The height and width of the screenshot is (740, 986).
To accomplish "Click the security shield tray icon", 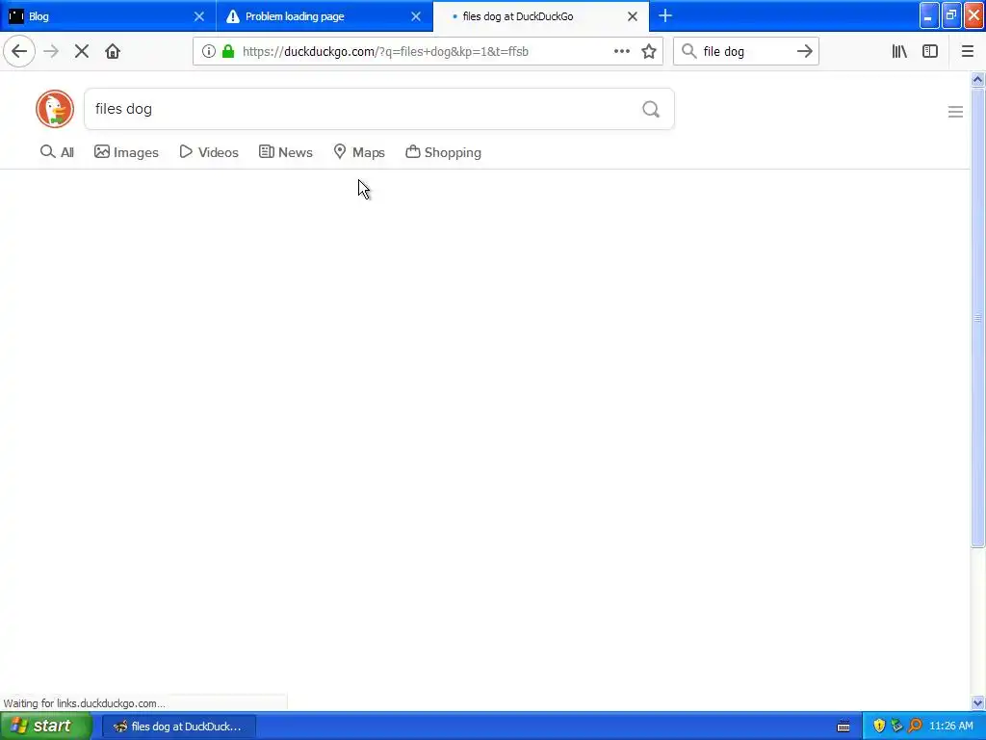I will click(x=879, y=727).
